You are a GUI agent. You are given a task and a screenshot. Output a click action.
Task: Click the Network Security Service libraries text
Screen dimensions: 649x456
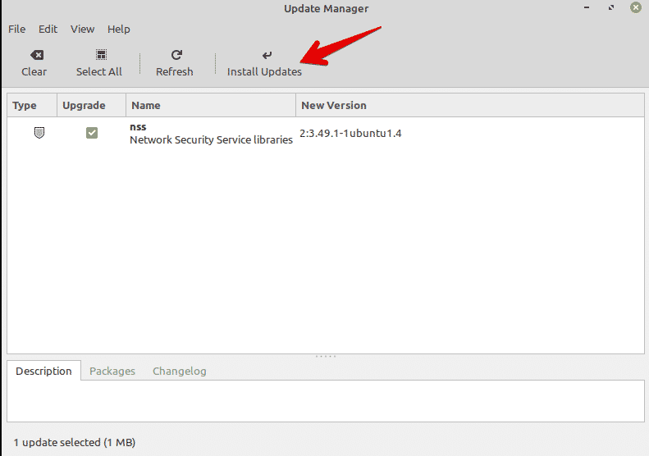pos(211,140)
